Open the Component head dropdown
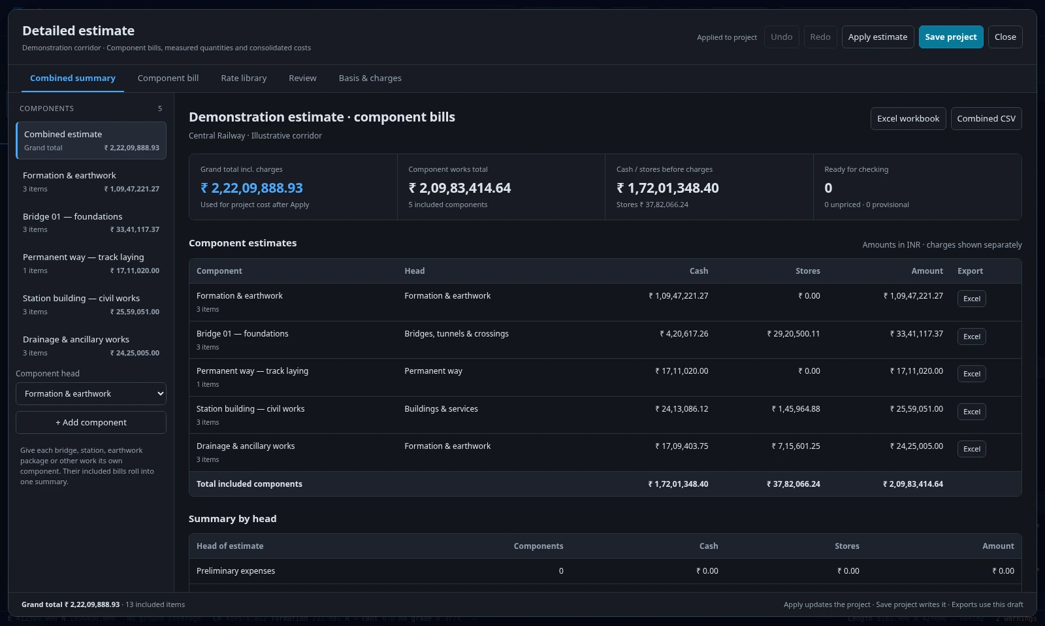 [91, 393]
